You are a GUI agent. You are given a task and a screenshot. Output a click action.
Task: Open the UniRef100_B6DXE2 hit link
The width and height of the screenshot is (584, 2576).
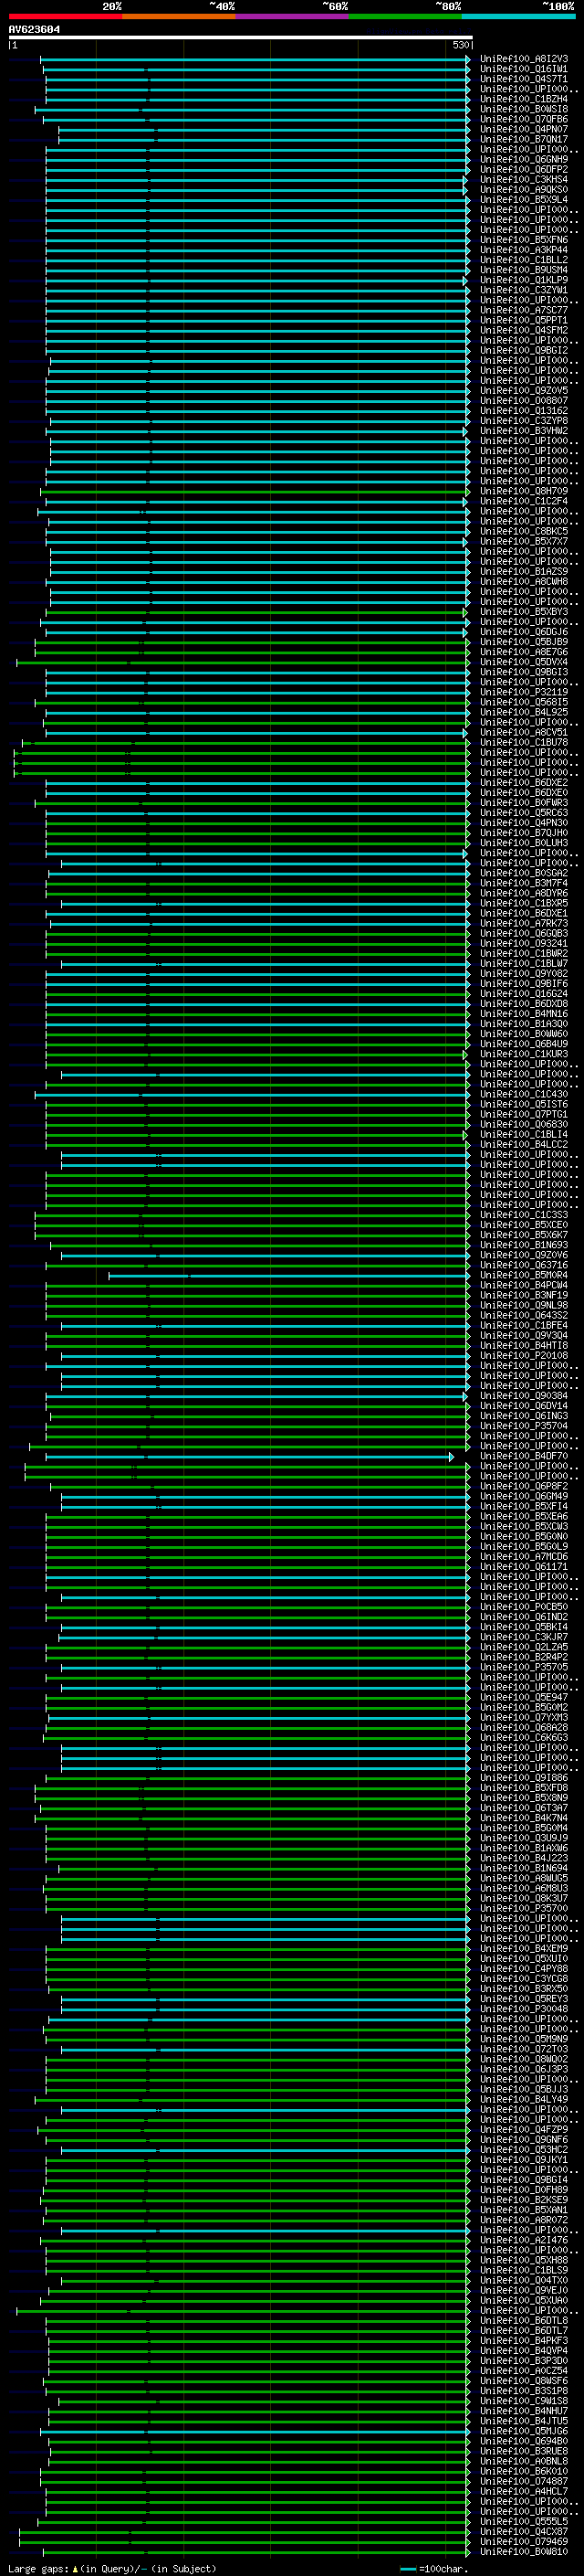[x=524, y=782]
